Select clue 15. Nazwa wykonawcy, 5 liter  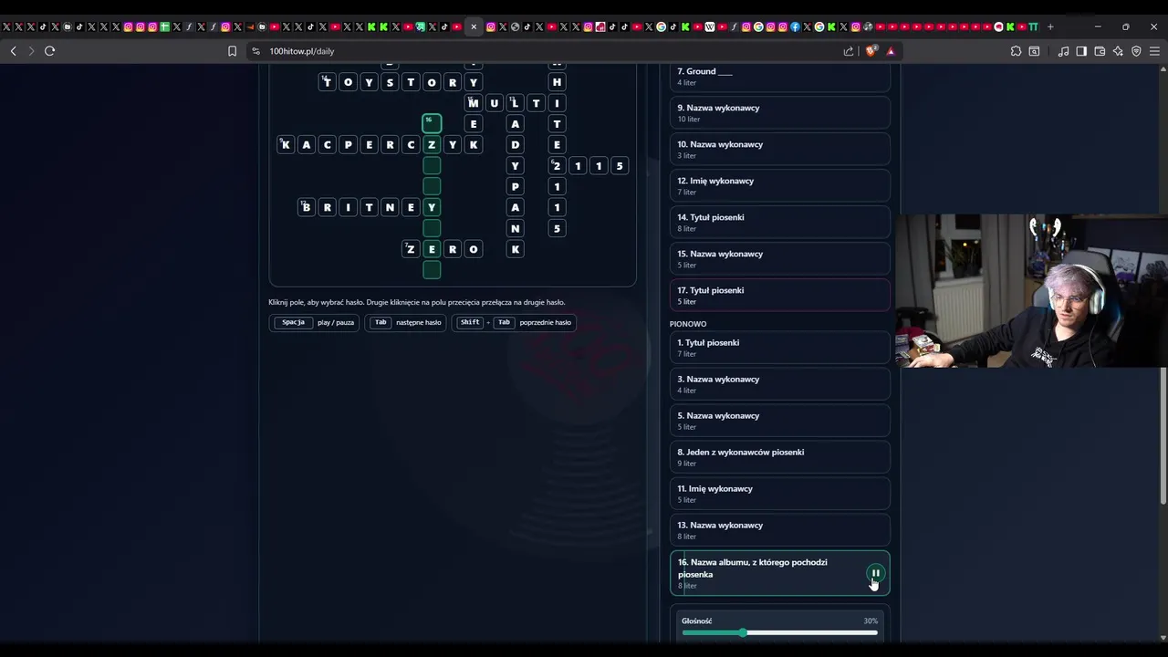(780, 258)
